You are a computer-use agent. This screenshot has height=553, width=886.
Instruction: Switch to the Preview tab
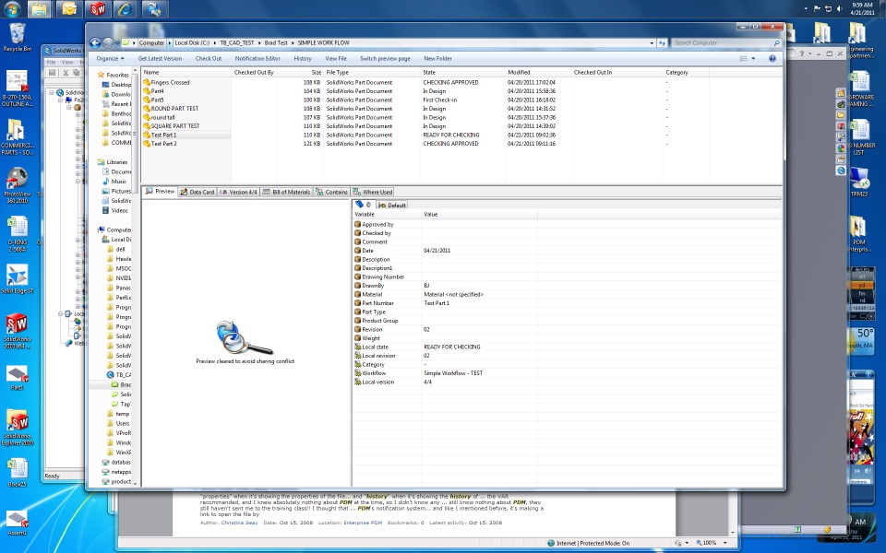click(160, 192)
